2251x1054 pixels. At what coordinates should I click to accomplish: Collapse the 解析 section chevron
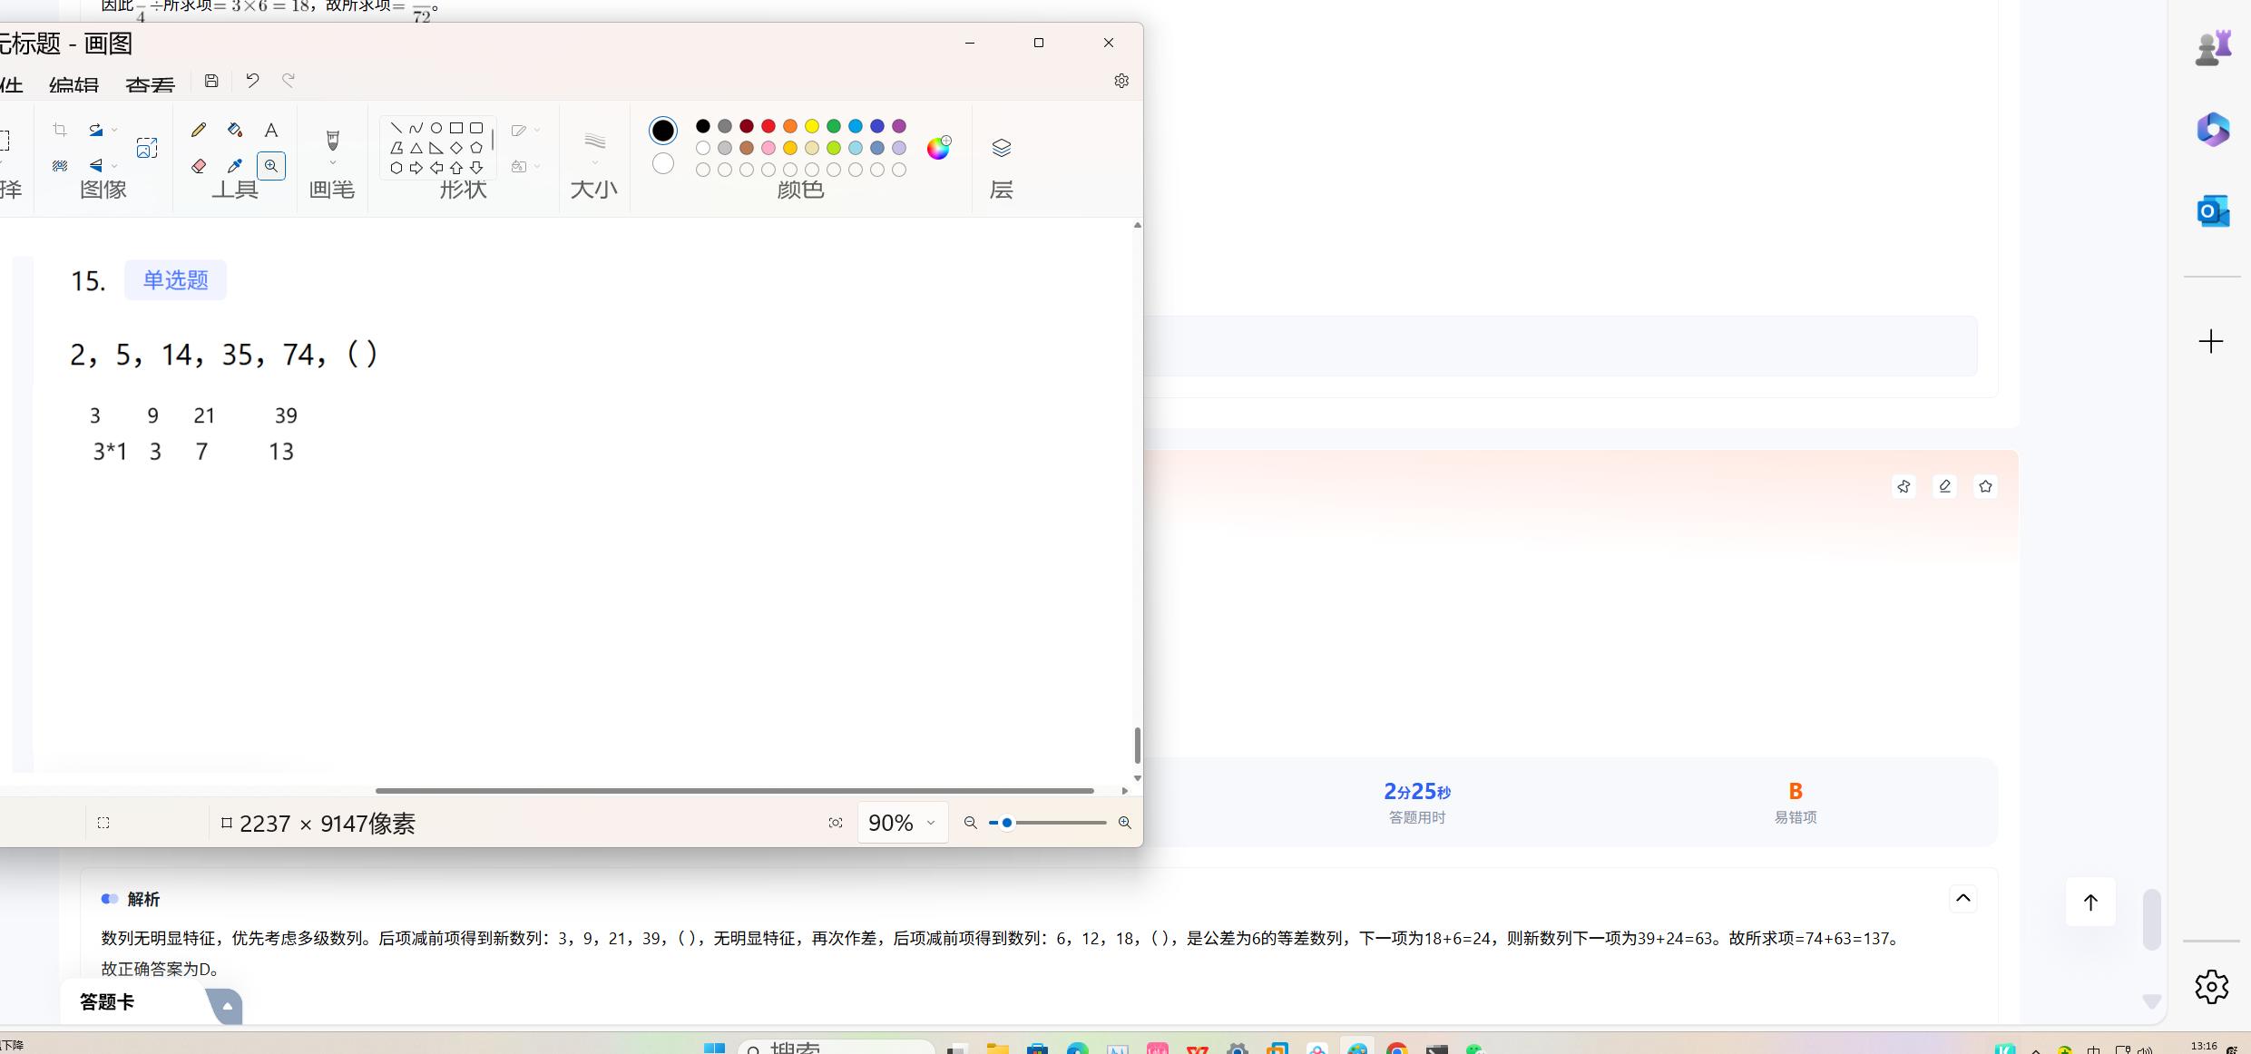[1962, 898]
